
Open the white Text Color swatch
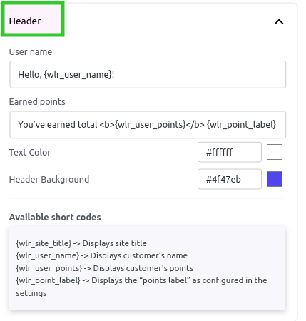275,152
